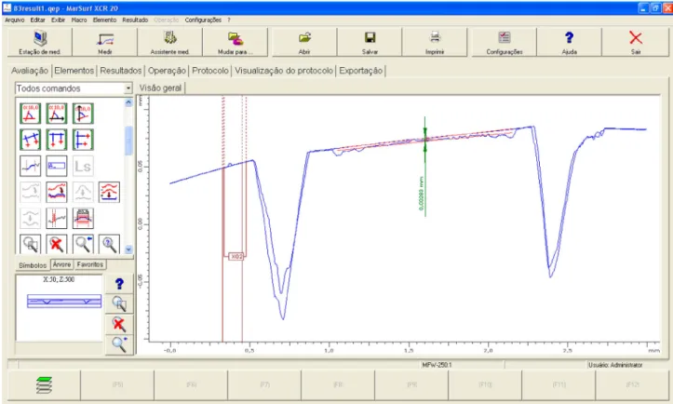Select the tolerance band profile tool icon
This screenshot has height=404, width=673.
pos(83,218)
